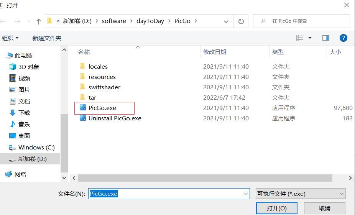Click the tar folder icon
This screenshot has width=355, height=215.
pyautogui.click(x=83, y=97)
